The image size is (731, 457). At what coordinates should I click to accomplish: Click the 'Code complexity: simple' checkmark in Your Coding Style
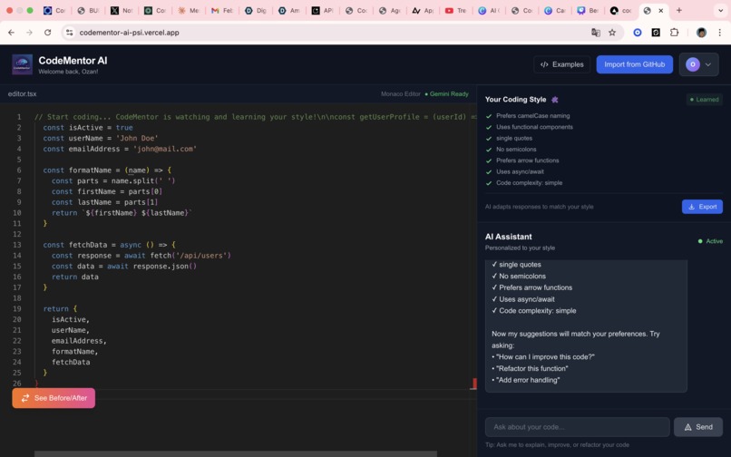tap(489, 183)
